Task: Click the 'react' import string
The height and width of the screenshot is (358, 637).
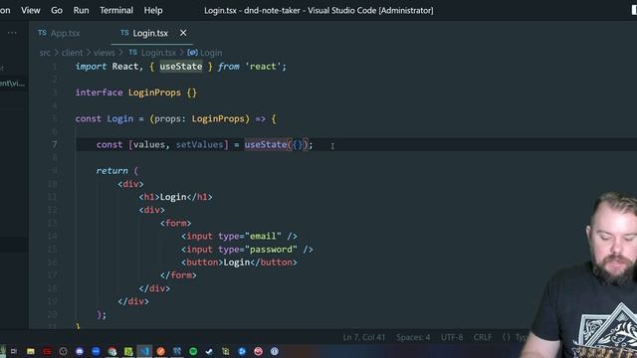Action: pos(263,67)
